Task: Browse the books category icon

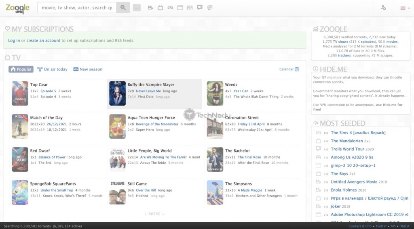Action: click(x=190, y=8)
